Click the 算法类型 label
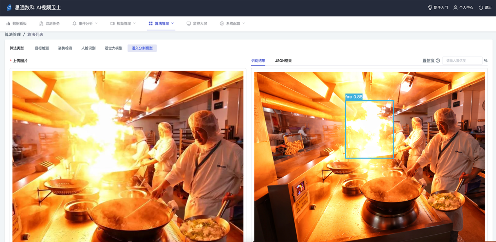Viewport: 496px width, 242px height. 17,48
